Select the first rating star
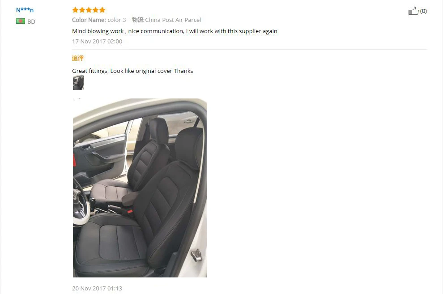The image size is (443, 294). (x=75, y=10)
